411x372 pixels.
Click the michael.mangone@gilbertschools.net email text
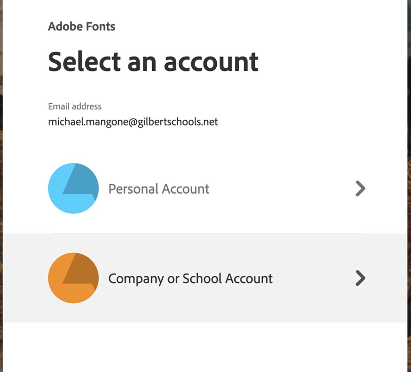click(x=133, y=122)
